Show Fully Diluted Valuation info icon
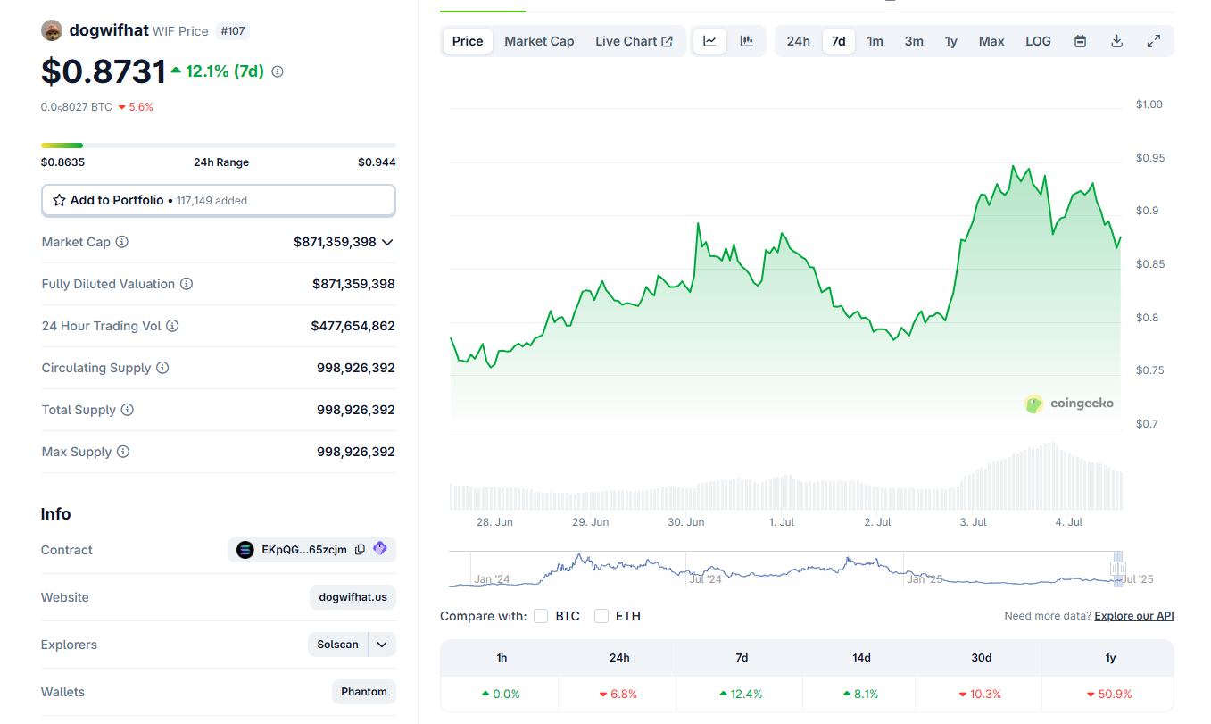Image resolution: width=1211 pixels, height=724 pixels. (x=187, y=284)
